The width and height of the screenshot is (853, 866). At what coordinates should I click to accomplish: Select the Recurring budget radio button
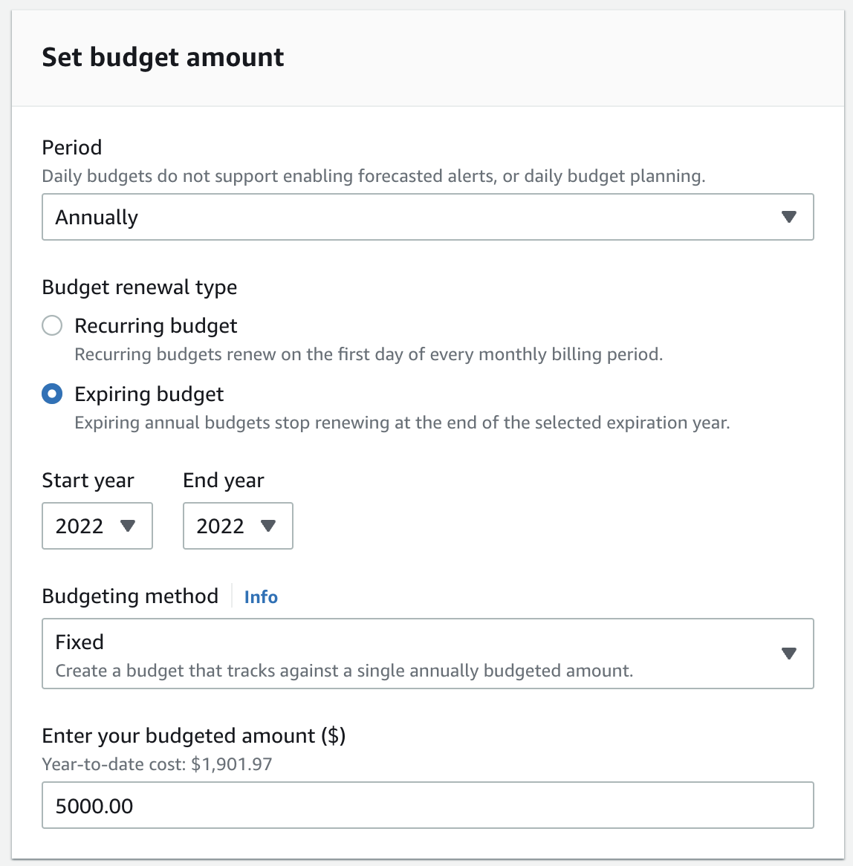tap(52, 325)
